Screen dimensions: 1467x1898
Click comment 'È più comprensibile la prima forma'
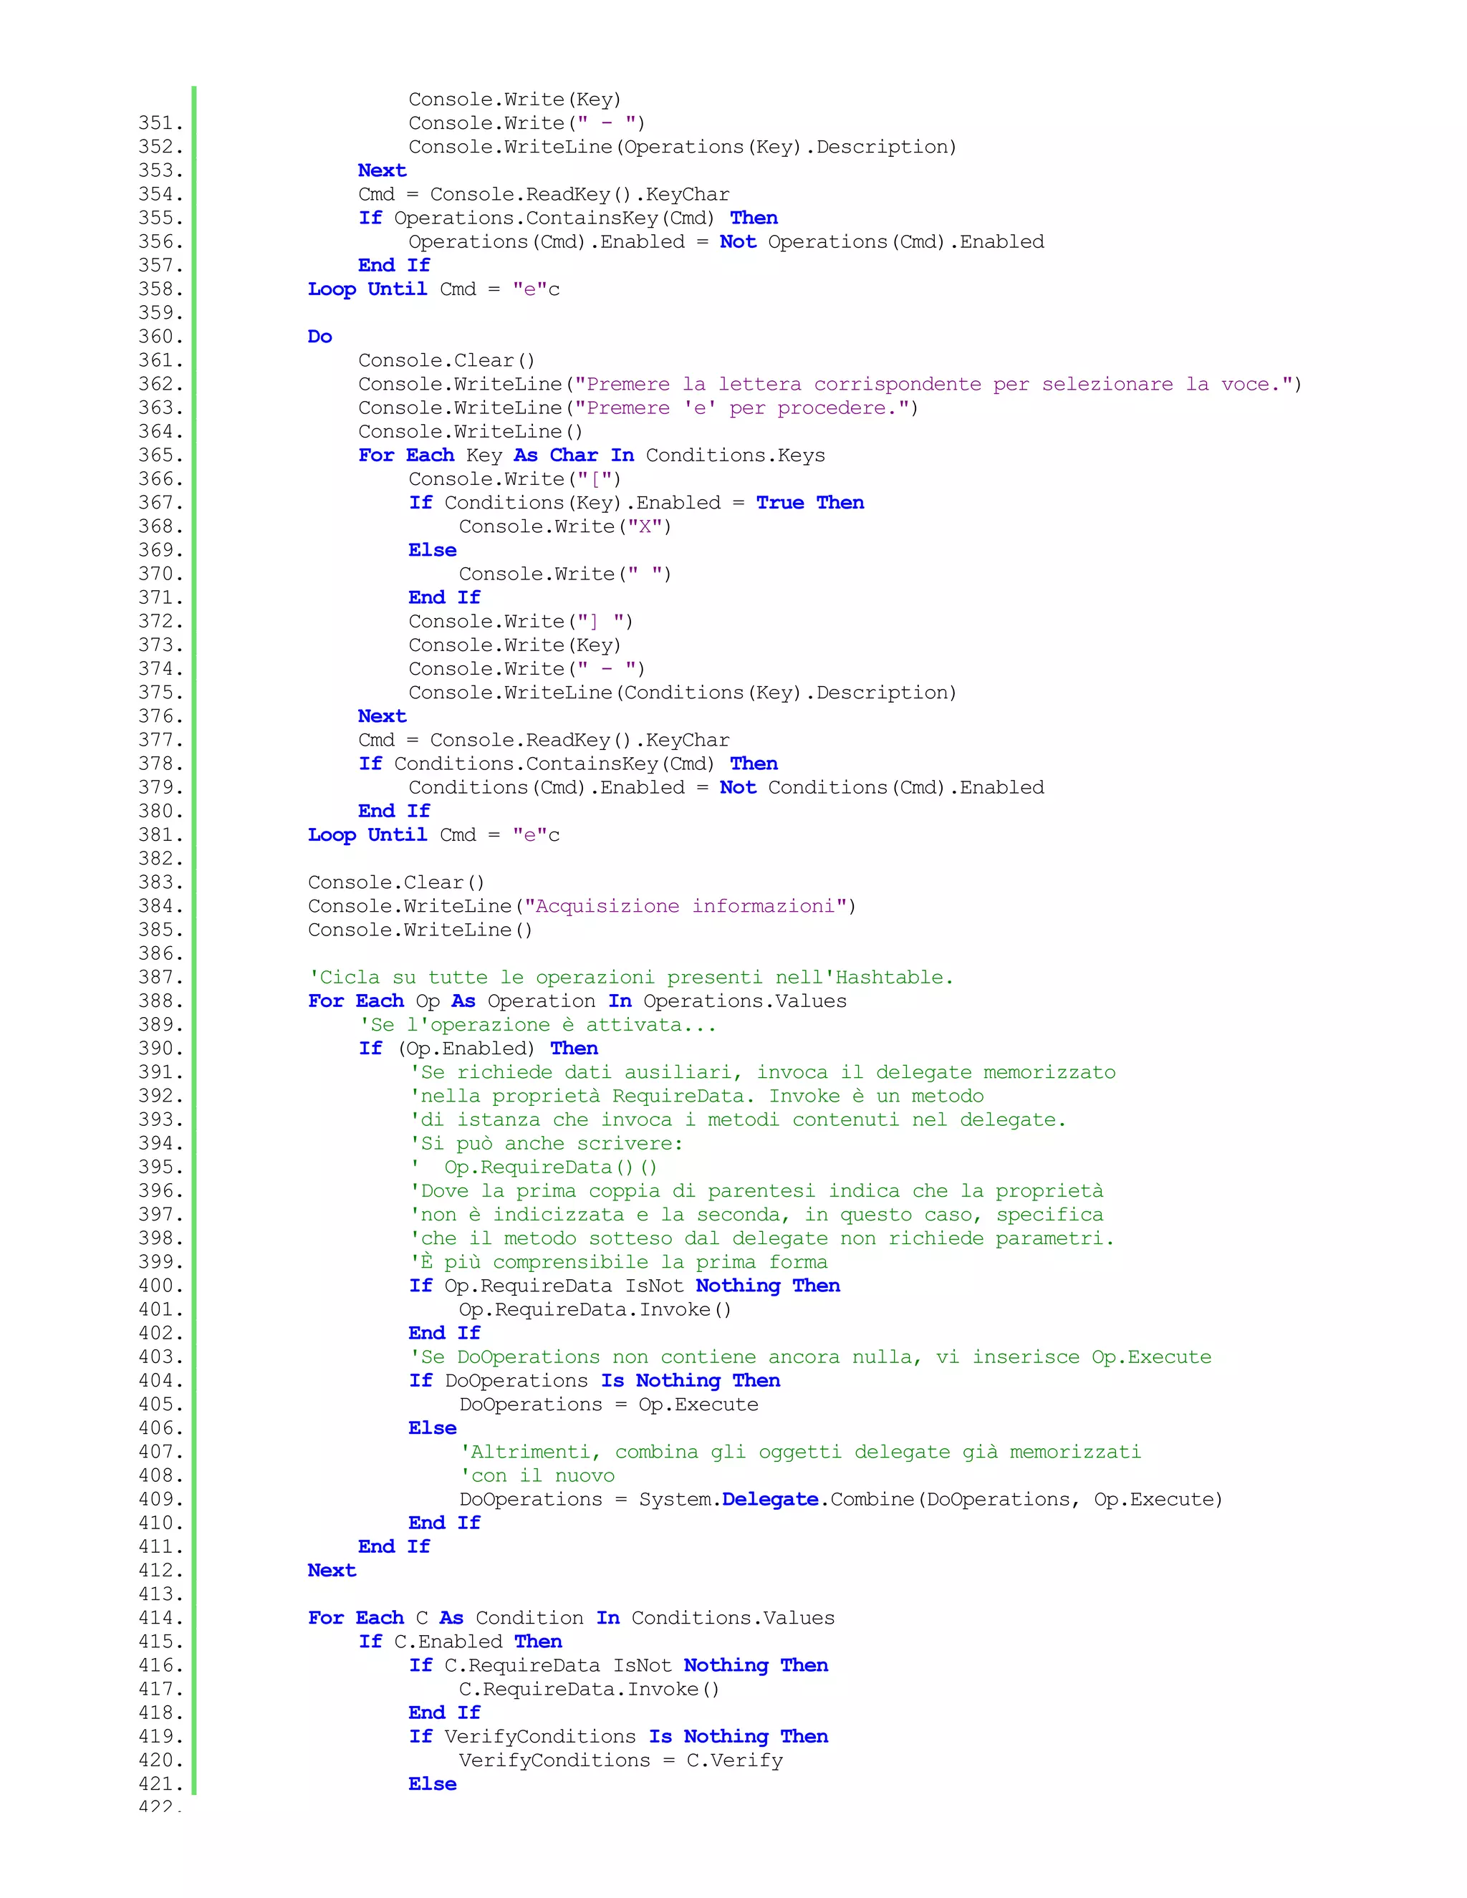618,1262
